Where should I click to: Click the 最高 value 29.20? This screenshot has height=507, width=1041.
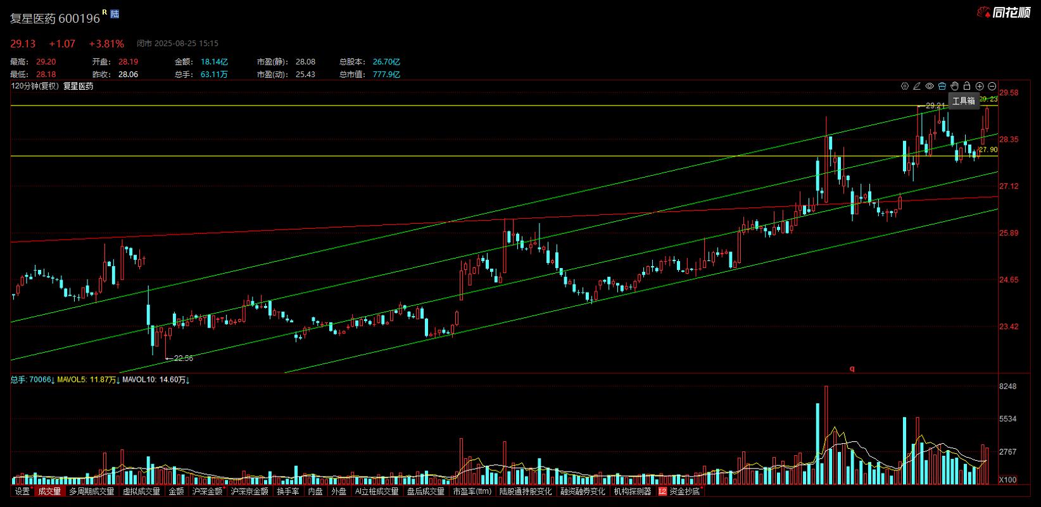[x=46, y=62]
